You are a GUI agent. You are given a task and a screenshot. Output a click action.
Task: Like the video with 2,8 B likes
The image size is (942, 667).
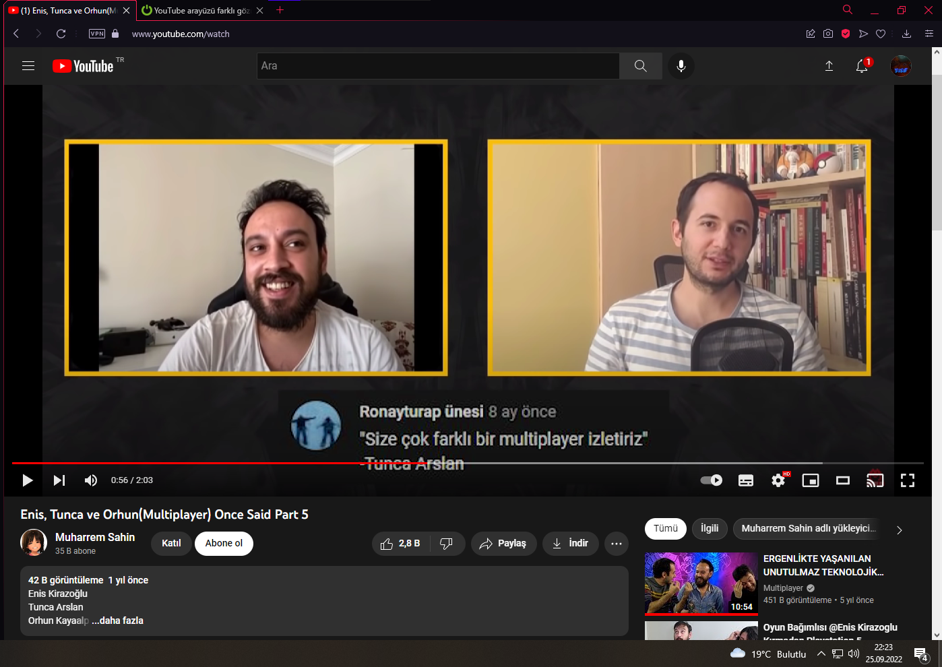(x=400, y=544)
